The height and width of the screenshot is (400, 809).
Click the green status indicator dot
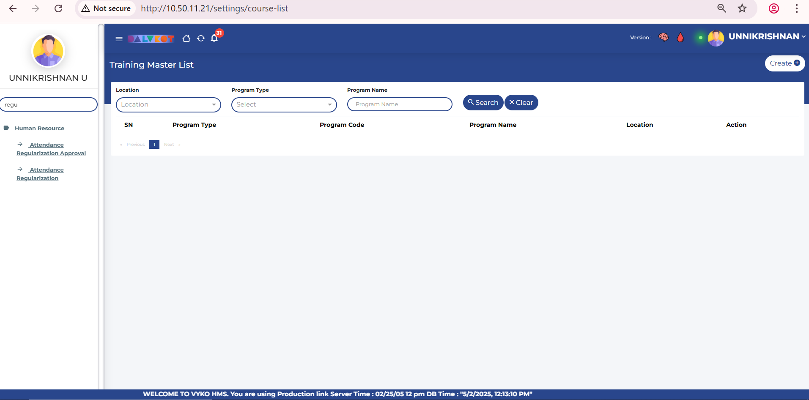(x=700, y=38)
